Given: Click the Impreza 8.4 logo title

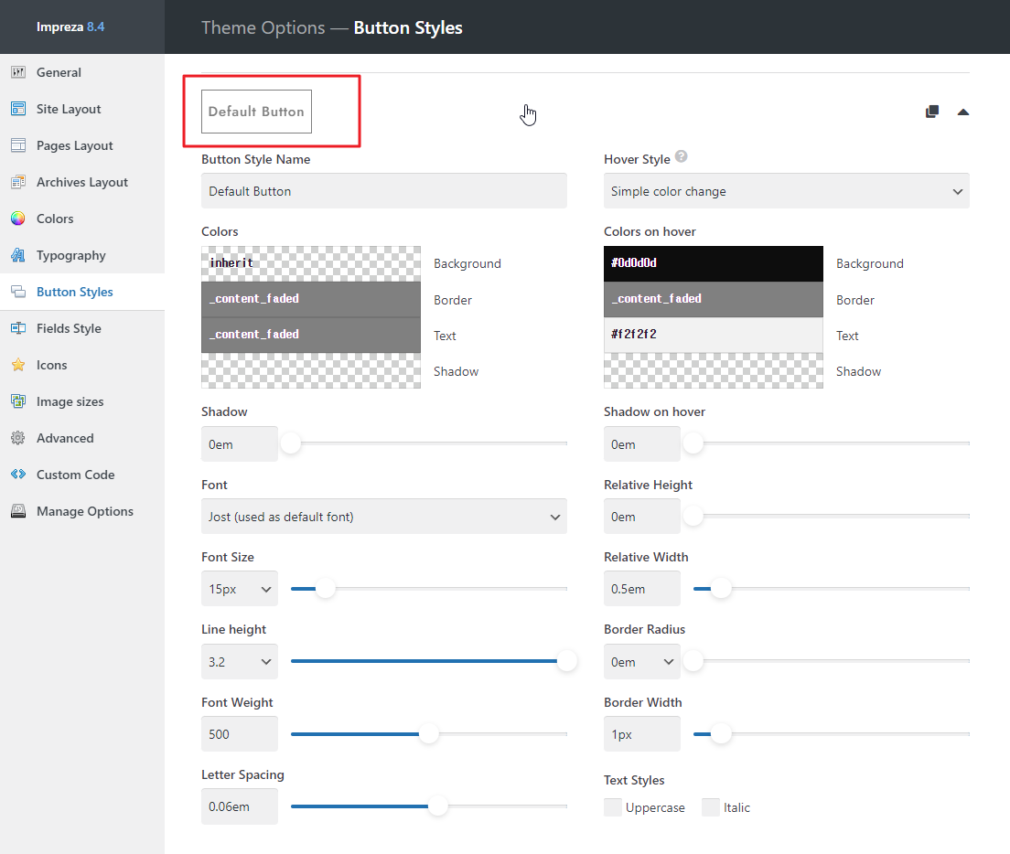Looking at the screenshot, I should click(70, 27).
